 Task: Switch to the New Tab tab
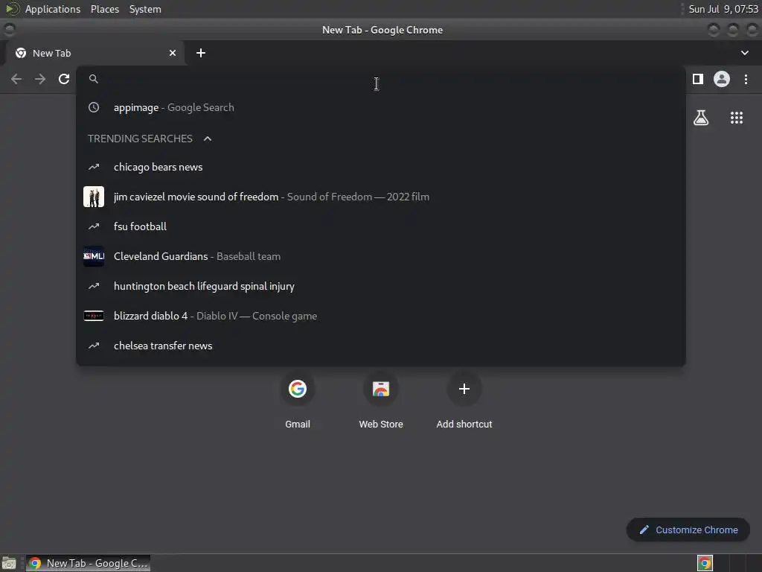(95, 53)
